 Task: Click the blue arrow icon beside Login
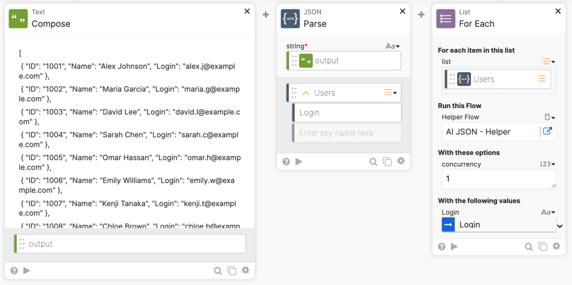click(448, 225)
